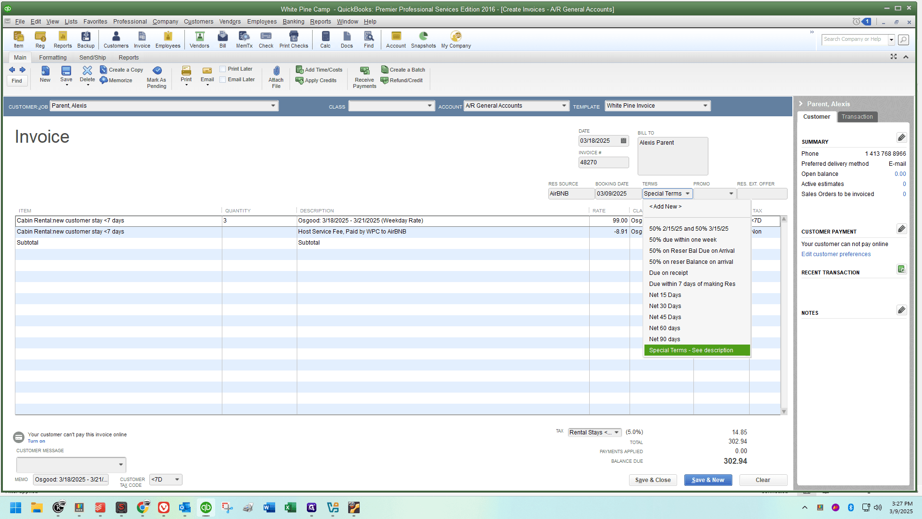Open the Template dropdown
Image resolution: width=922 pixels, height=519 pixels.
click(x=705, y=106)
